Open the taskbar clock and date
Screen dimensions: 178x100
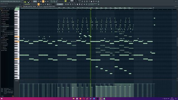tap(172, 99)
